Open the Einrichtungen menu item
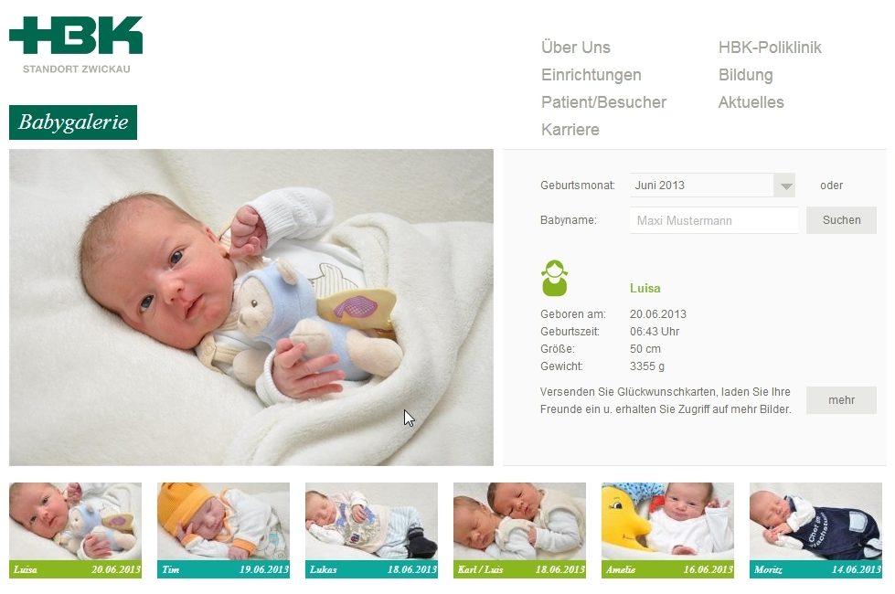This screenshot has width=895, height=594. point(591,75)
